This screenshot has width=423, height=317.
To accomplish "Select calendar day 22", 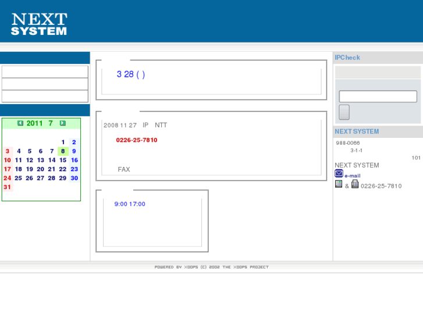I will click(x=63, y=169).
